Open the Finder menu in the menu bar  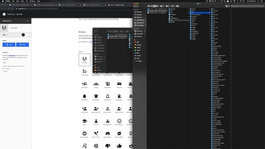pyautogui.click(x=8, y=1)
